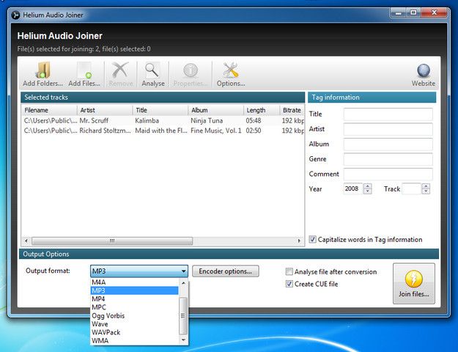This screenshot has width=458, height=352.
Task: Click the format list scrollbar thumb
Action: point(183,315)
